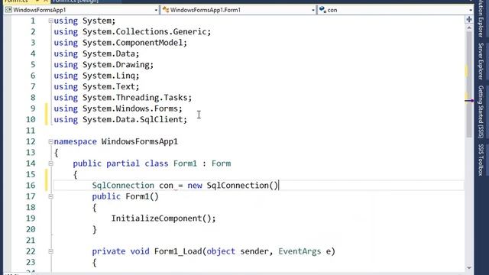Click the vertical scrollbar up arrow

click(x=469, y=28)
